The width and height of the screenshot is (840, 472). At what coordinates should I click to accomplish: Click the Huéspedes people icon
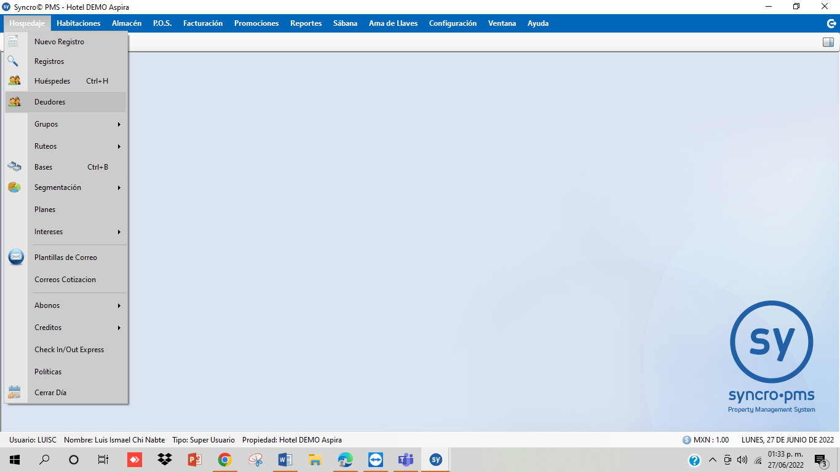(15, 81)
